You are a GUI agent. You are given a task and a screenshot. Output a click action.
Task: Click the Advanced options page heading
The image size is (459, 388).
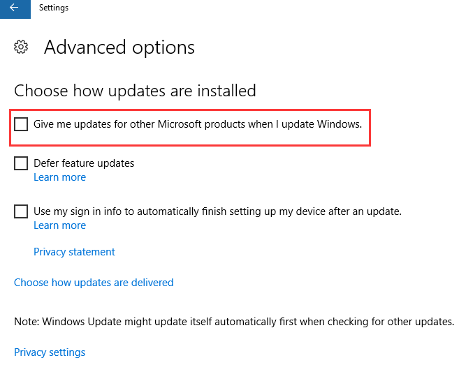(119, 47)
